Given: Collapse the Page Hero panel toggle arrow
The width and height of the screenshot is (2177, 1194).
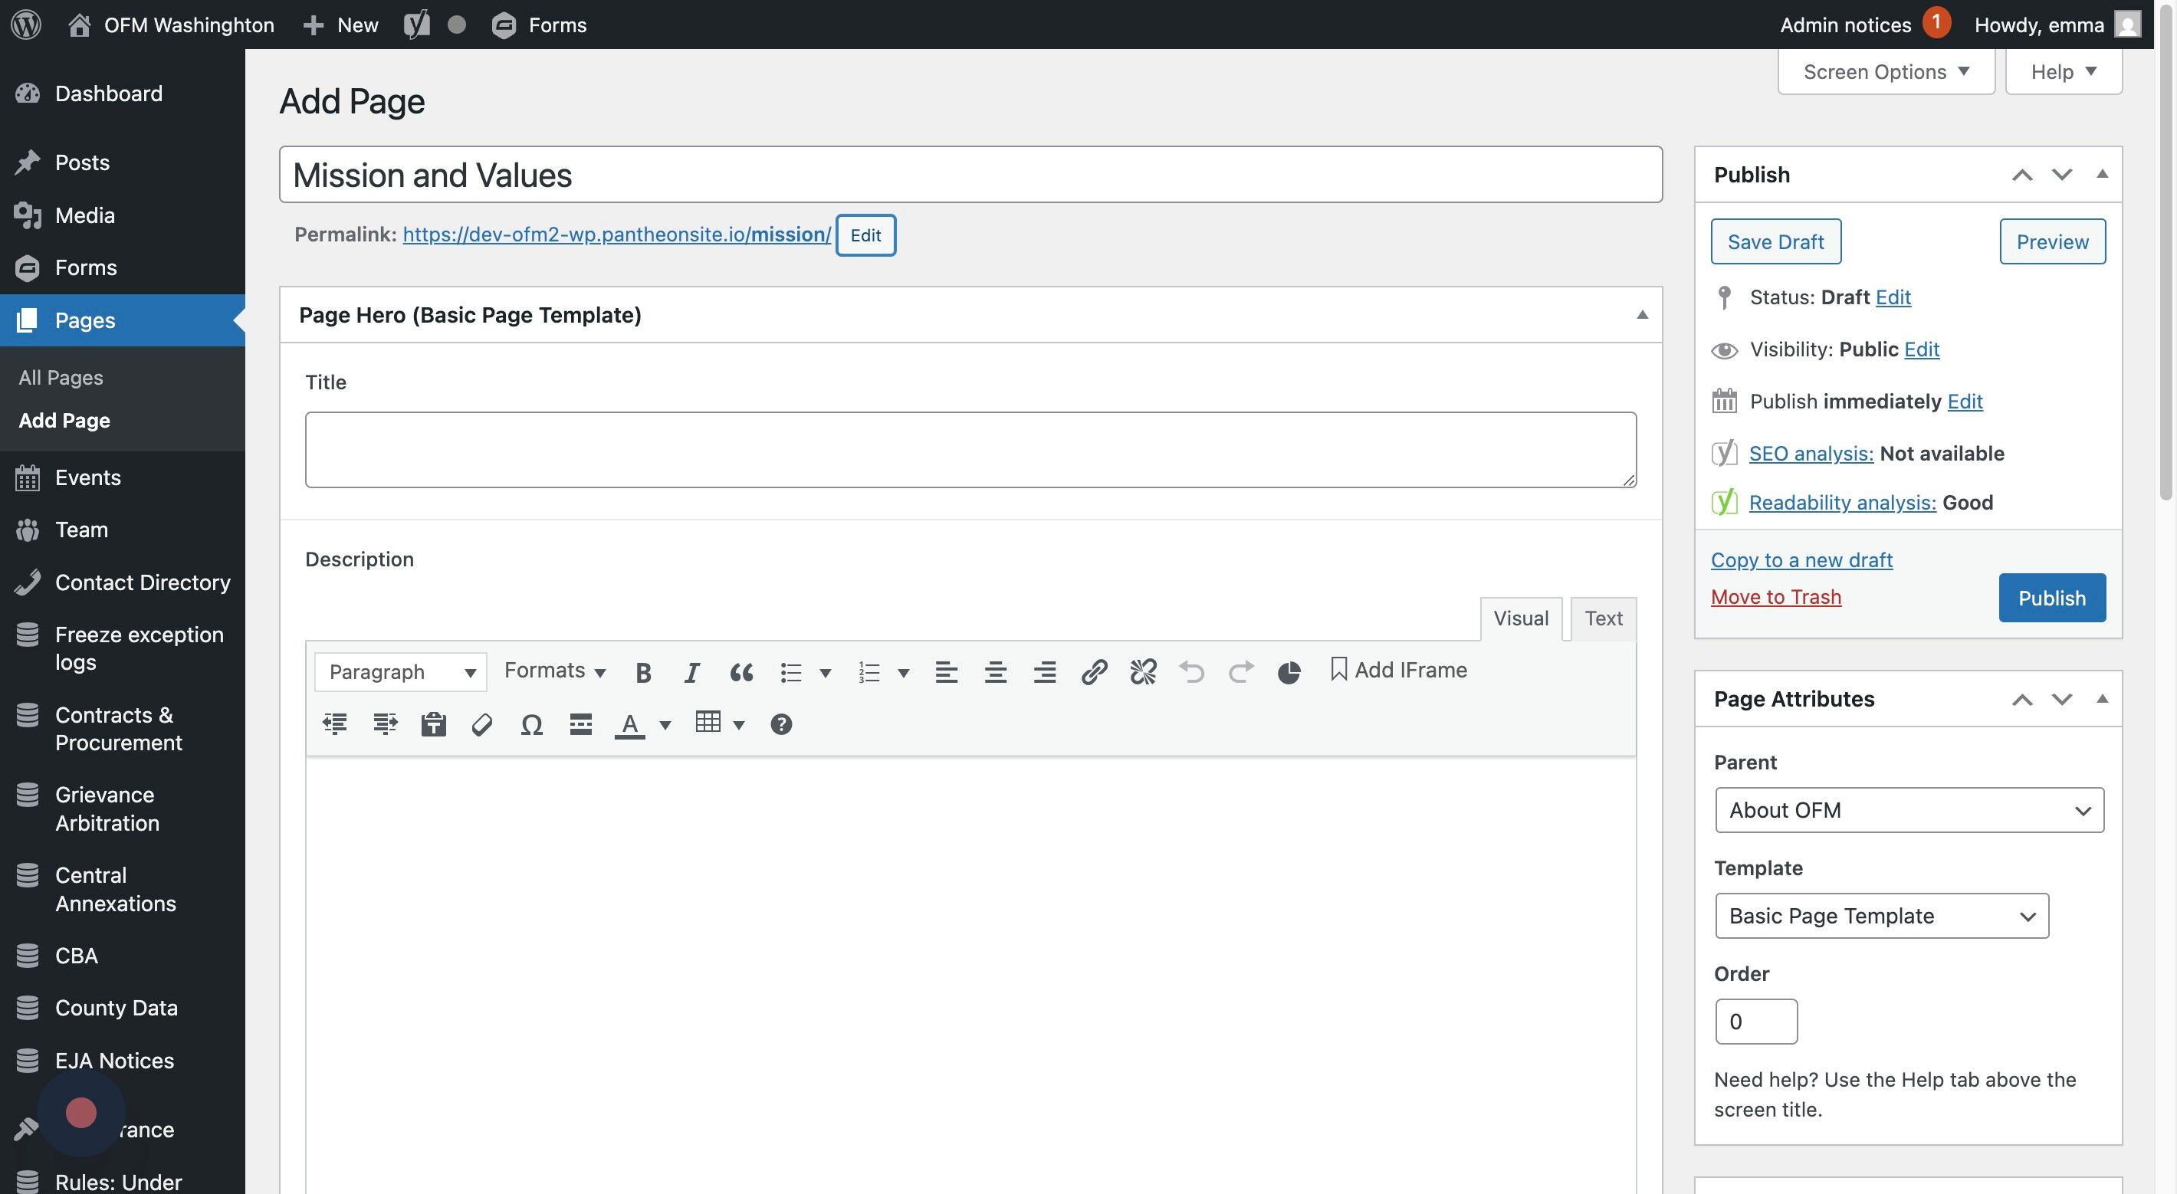Looking at the screenshot, I should pyautogui.click(x=1642, y=314).
